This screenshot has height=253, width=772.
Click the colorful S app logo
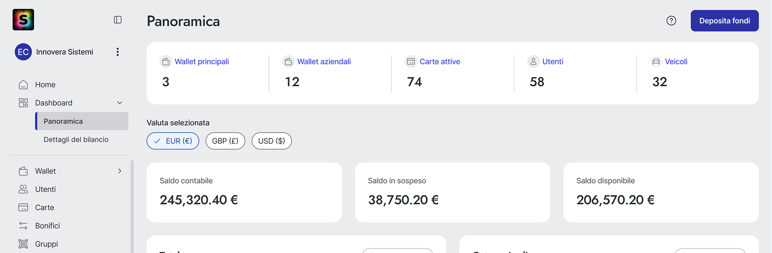point(23,20)
